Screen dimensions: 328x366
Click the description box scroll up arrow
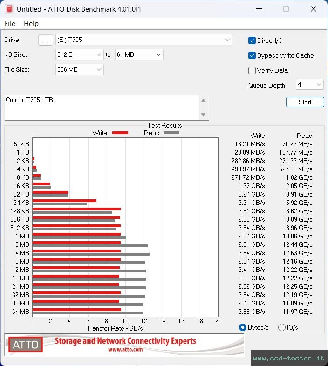[x=203, y=101]
